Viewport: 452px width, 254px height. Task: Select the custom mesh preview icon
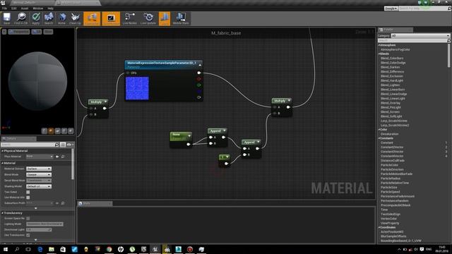point(71,131)
